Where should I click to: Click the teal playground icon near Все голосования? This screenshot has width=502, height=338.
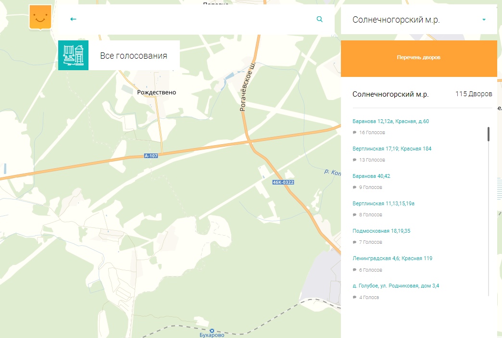73,55
